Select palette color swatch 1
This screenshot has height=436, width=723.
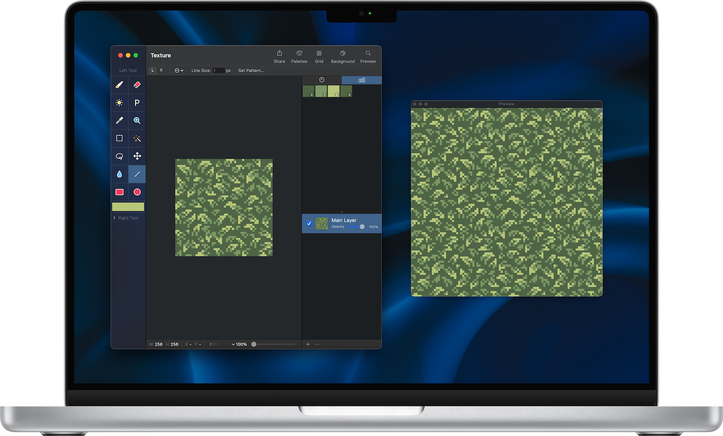(x=321, y=91)
